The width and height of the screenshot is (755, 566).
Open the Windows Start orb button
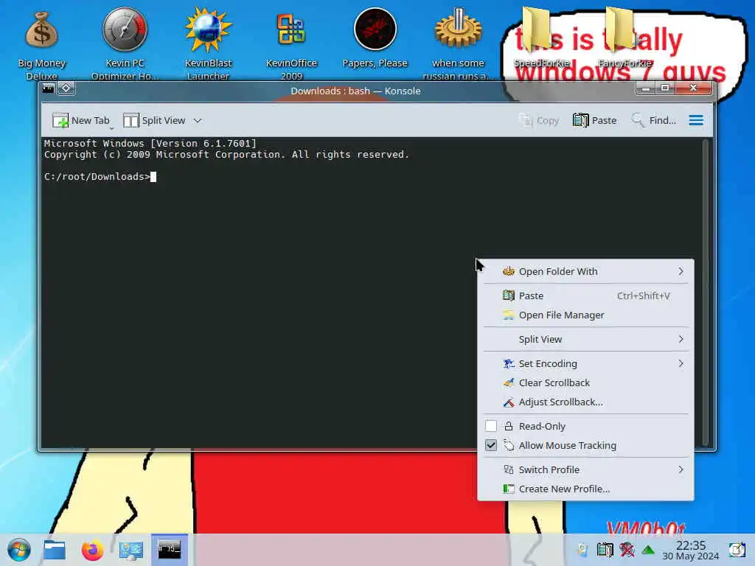(18, 550)
